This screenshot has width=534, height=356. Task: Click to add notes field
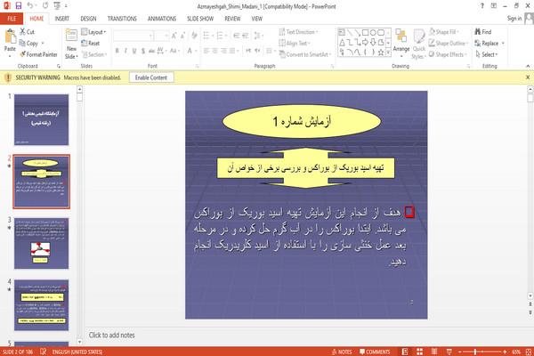point(112,336)
